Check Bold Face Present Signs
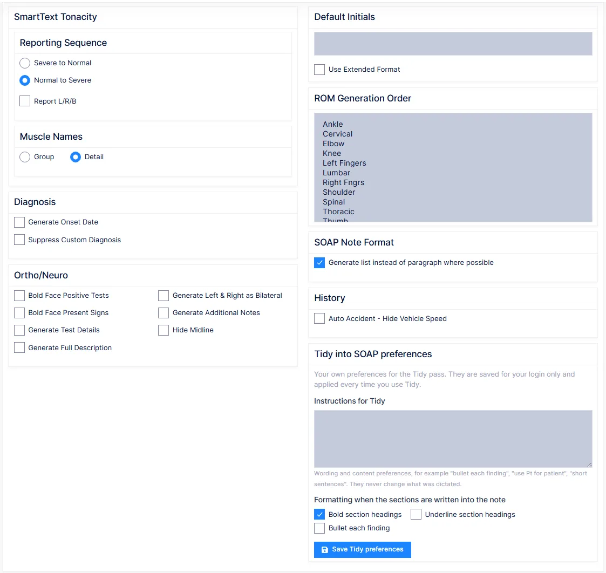The height and width of the screenshot is (573, 606). pos(19,312)
